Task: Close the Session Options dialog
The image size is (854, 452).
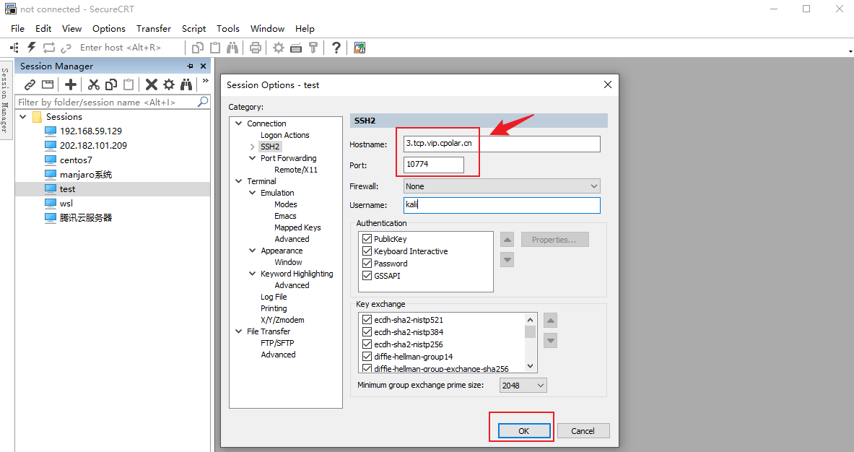Action: [x=608, y=84]
